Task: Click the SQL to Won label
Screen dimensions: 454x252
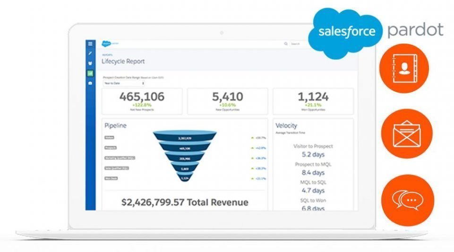Action: click(x=313, y=200)
